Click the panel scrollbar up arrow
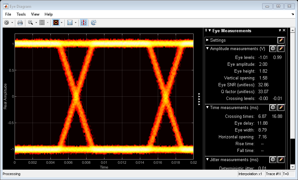Screen dimensions: 298x180 293,30
